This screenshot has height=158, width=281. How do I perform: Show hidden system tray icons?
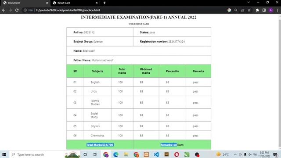235,154
